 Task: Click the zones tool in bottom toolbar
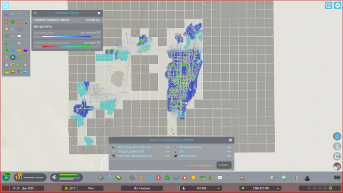pos(101,177)
